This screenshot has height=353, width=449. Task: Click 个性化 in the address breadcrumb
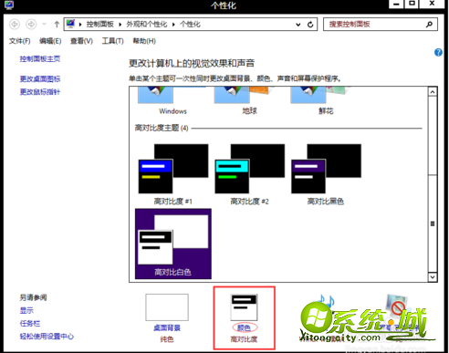(190, 25)
